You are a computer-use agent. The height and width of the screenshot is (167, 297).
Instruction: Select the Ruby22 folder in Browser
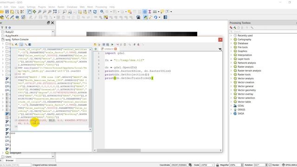pos(9,32)
